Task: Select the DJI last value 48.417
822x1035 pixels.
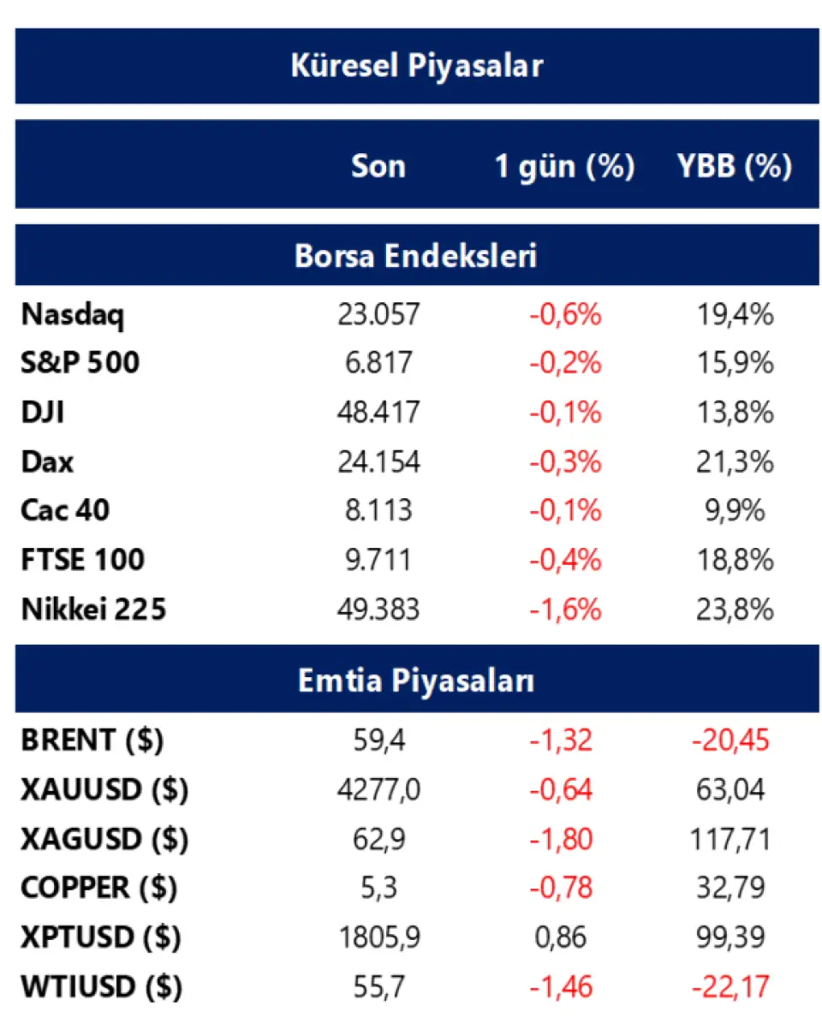Action: pos(378,413)
